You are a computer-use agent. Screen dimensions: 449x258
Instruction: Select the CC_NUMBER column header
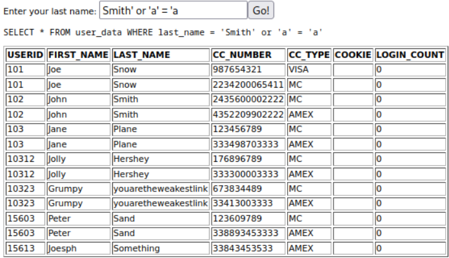[x=248, y=55]
